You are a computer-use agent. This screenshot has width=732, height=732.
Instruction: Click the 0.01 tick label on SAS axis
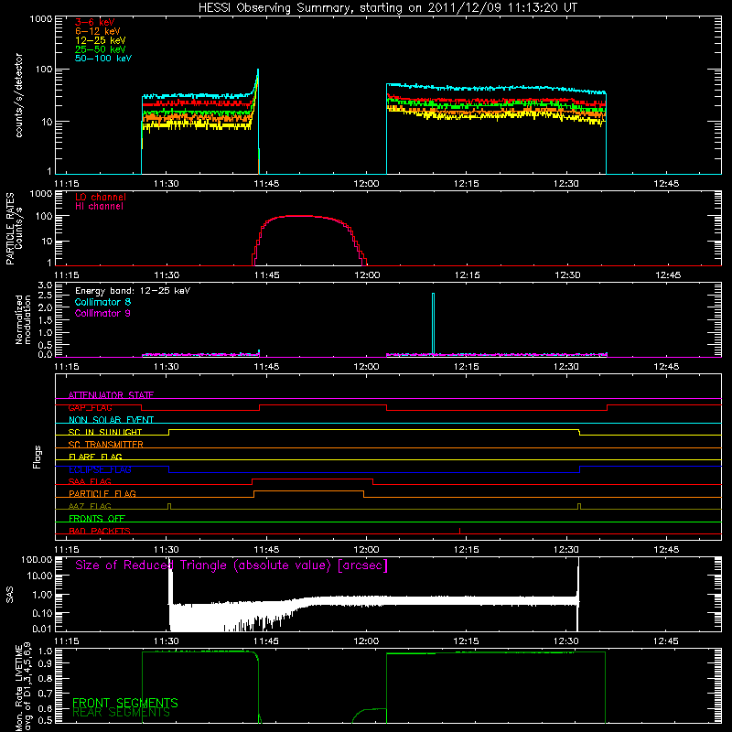point(42,629)
